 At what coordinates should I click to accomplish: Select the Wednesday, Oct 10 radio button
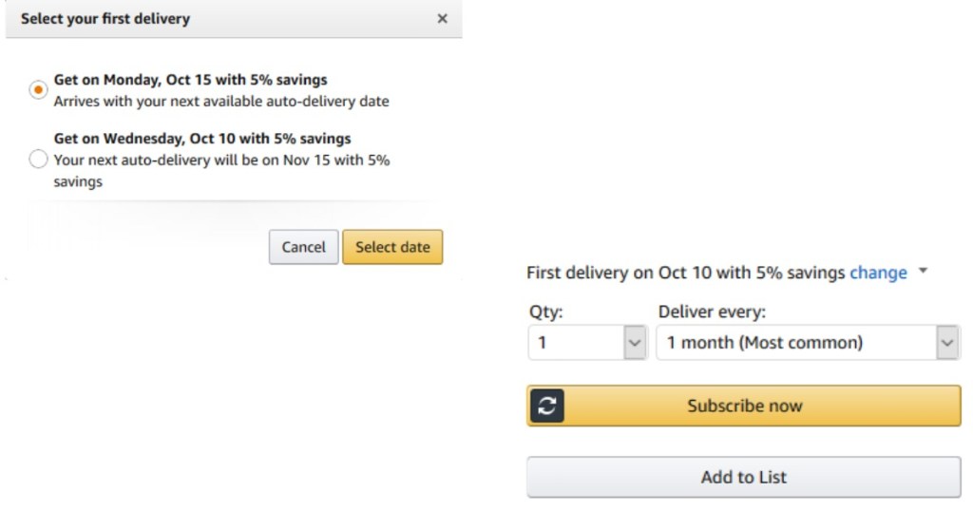tap(38, 160)
